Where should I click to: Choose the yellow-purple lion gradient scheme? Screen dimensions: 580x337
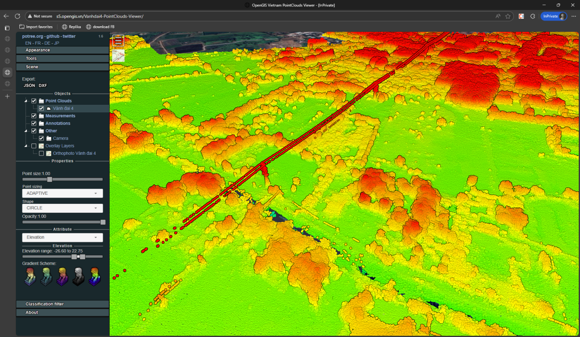(x=62, y=276)
